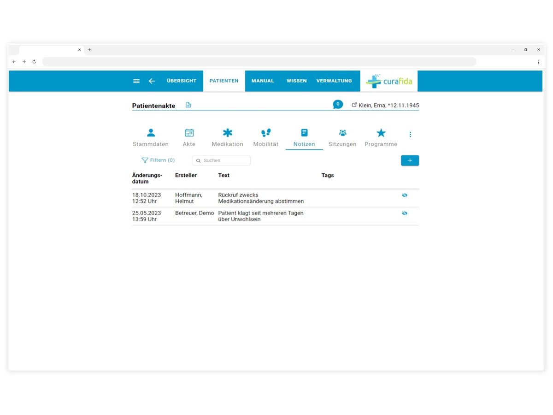Open the Verwaltung menu

click(334, 81)
